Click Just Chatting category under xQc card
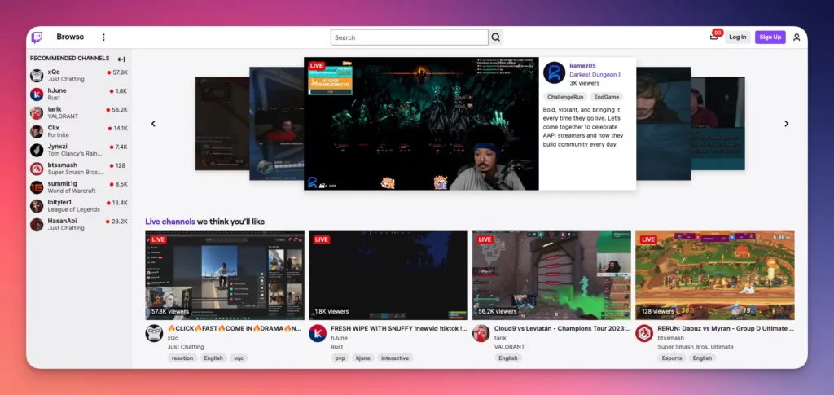This screenshot has width=834, height=395. pyautogui.click(x=186, y=347)
